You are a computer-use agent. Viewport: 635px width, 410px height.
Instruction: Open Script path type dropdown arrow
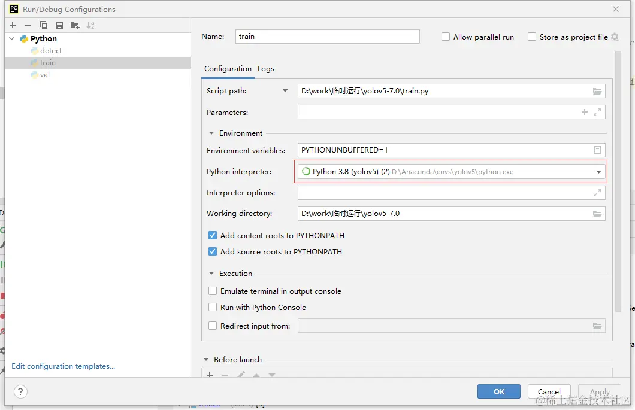(285, 91)
